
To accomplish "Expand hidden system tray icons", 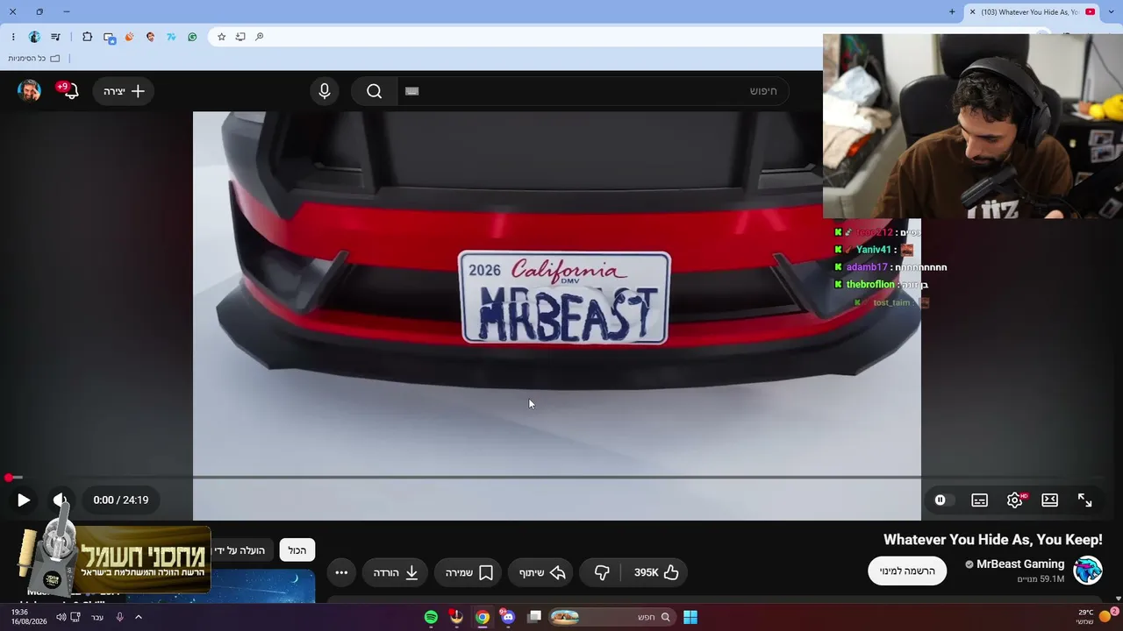I will click(138, 617).
